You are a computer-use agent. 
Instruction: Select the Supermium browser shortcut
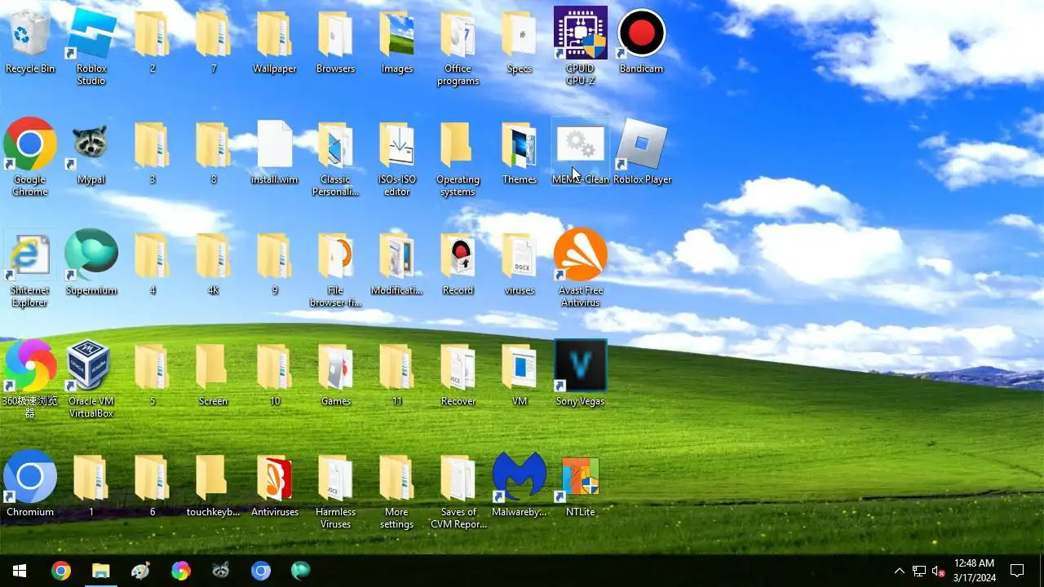91,263
